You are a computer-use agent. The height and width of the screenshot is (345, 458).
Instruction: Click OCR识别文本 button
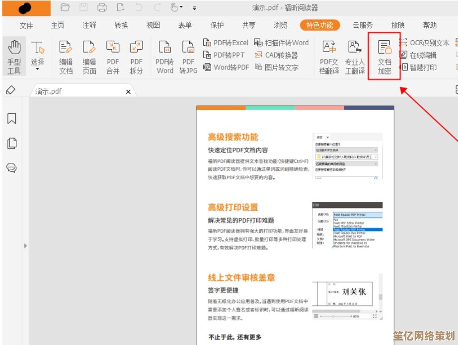point(424,43)
